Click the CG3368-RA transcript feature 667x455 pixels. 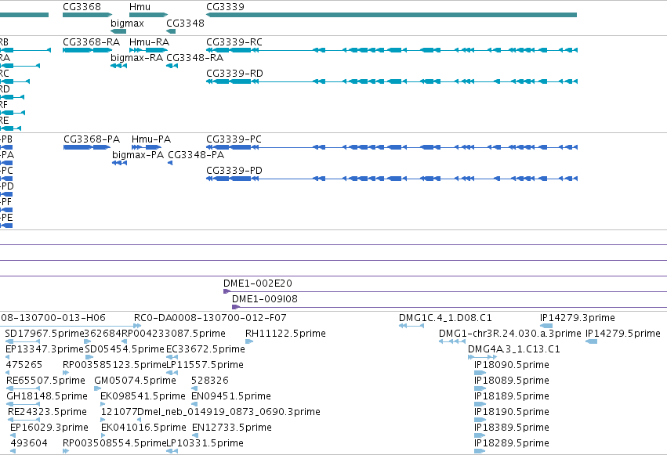coord(87,50)
